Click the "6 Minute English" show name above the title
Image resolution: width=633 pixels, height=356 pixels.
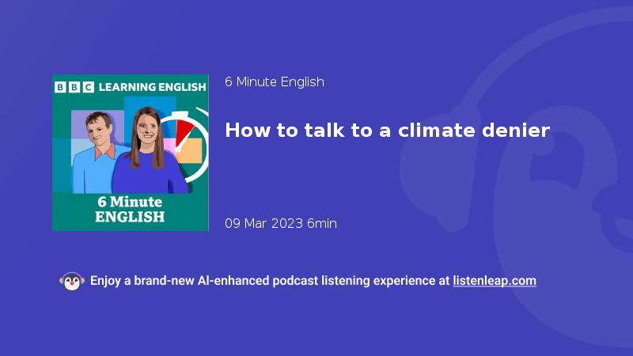pos(275,82)
